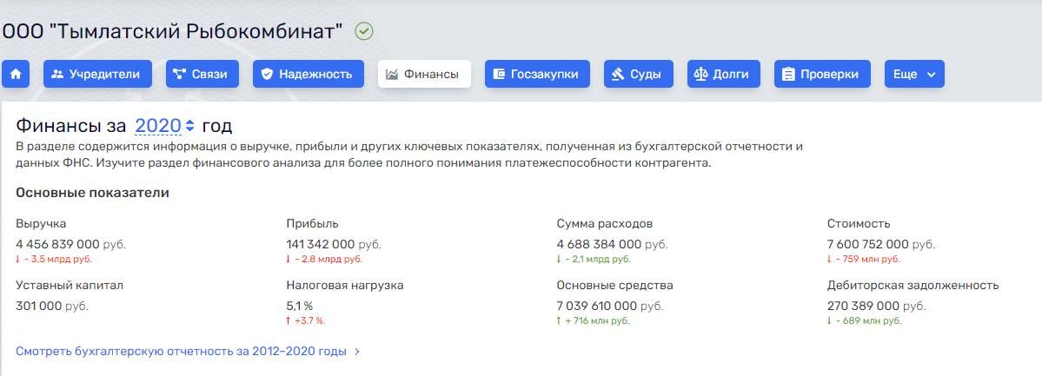The width and height of the screenshot is (1042, 376).
Task: Click the Стоимость value 7 600 752 000
Action: coord(868,245)
